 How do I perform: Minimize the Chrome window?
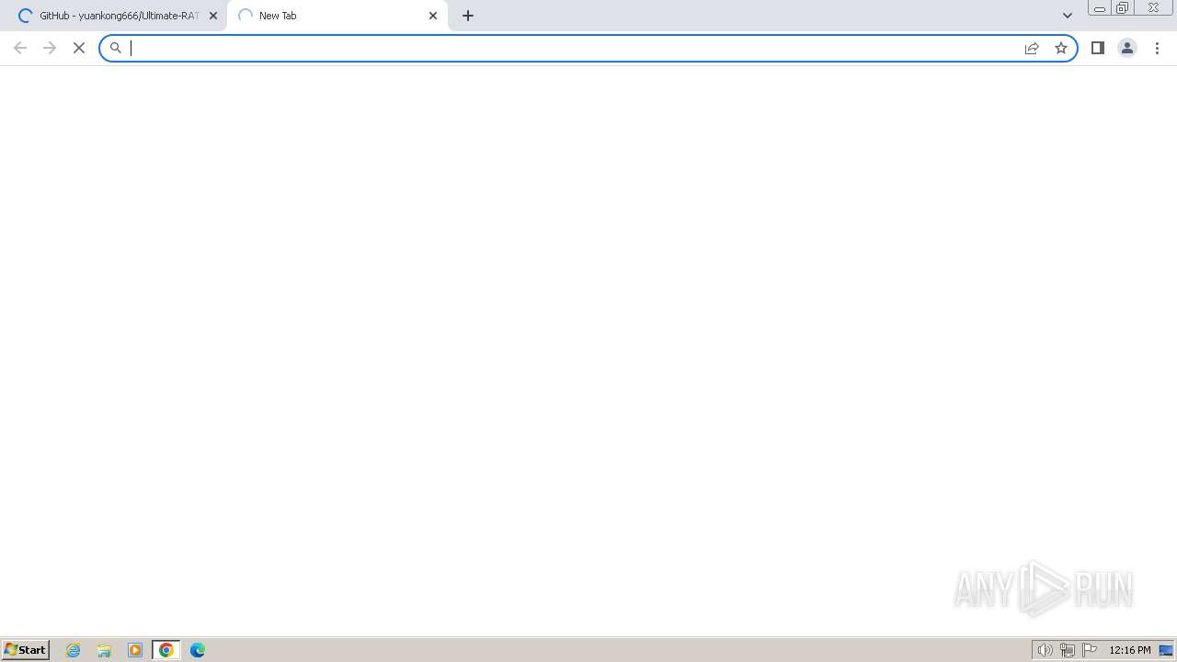[1100, 8]
